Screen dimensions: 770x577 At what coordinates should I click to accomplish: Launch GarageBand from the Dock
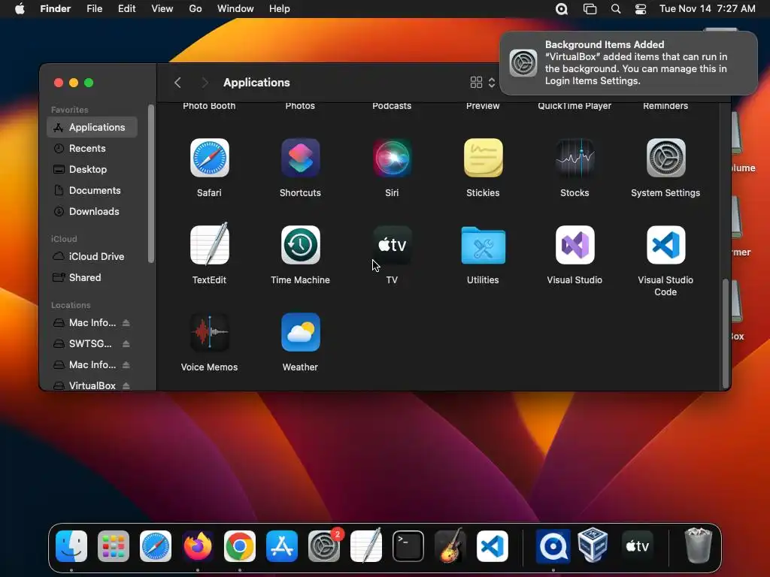(x=450, y=546)
